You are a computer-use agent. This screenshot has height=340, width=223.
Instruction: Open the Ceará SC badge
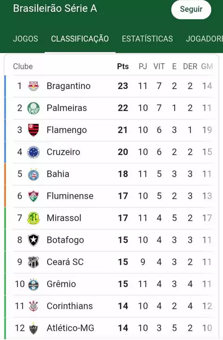(33, 262)
